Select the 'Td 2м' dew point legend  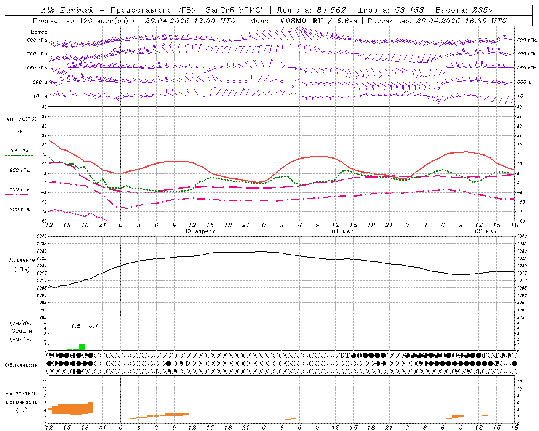pyautogui.click(x=20, y=151)
